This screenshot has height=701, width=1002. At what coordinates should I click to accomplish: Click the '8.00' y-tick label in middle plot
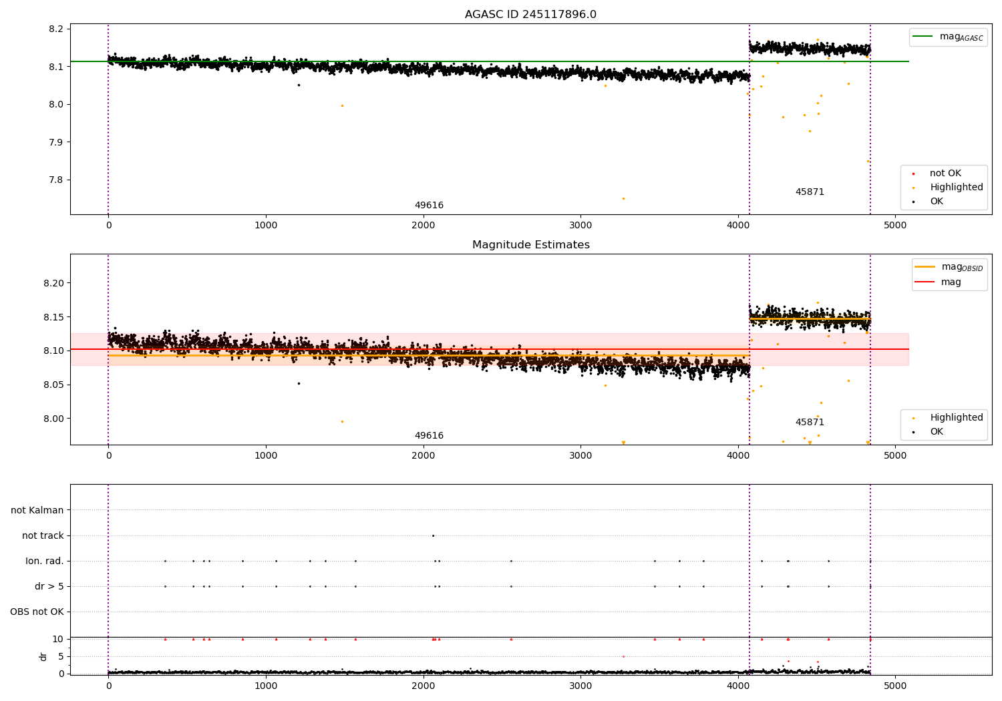point(53,419)
